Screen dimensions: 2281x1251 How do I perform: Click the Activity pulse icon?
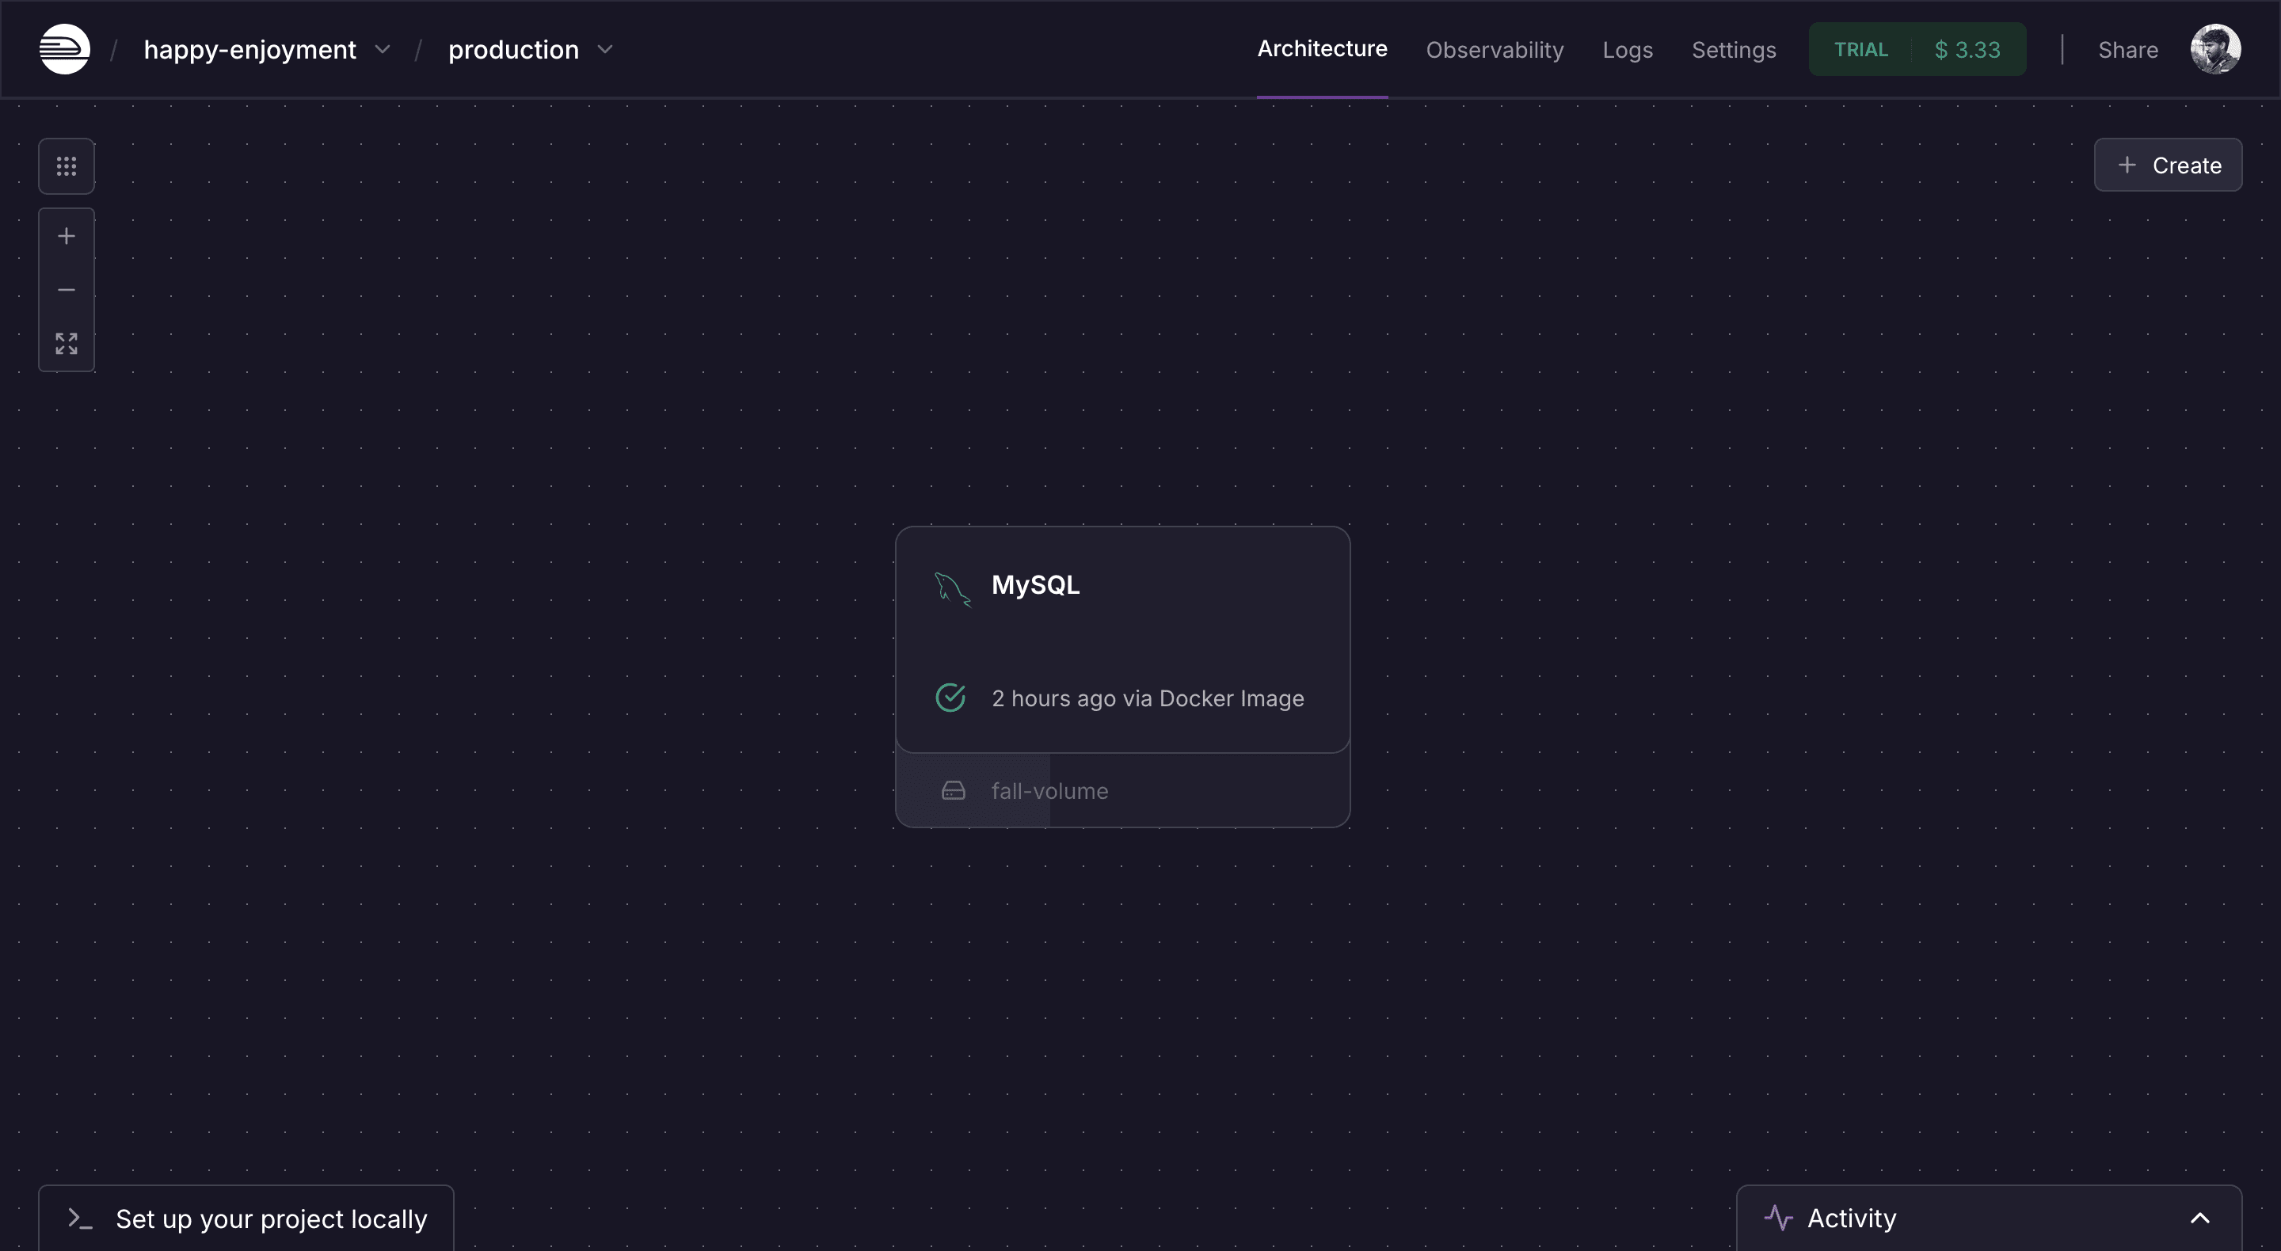1778,1219
